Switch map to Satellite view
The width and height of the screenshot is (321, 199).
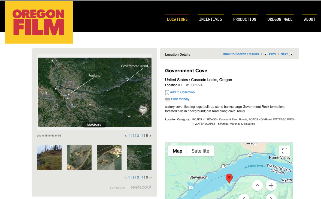point(200,151)
